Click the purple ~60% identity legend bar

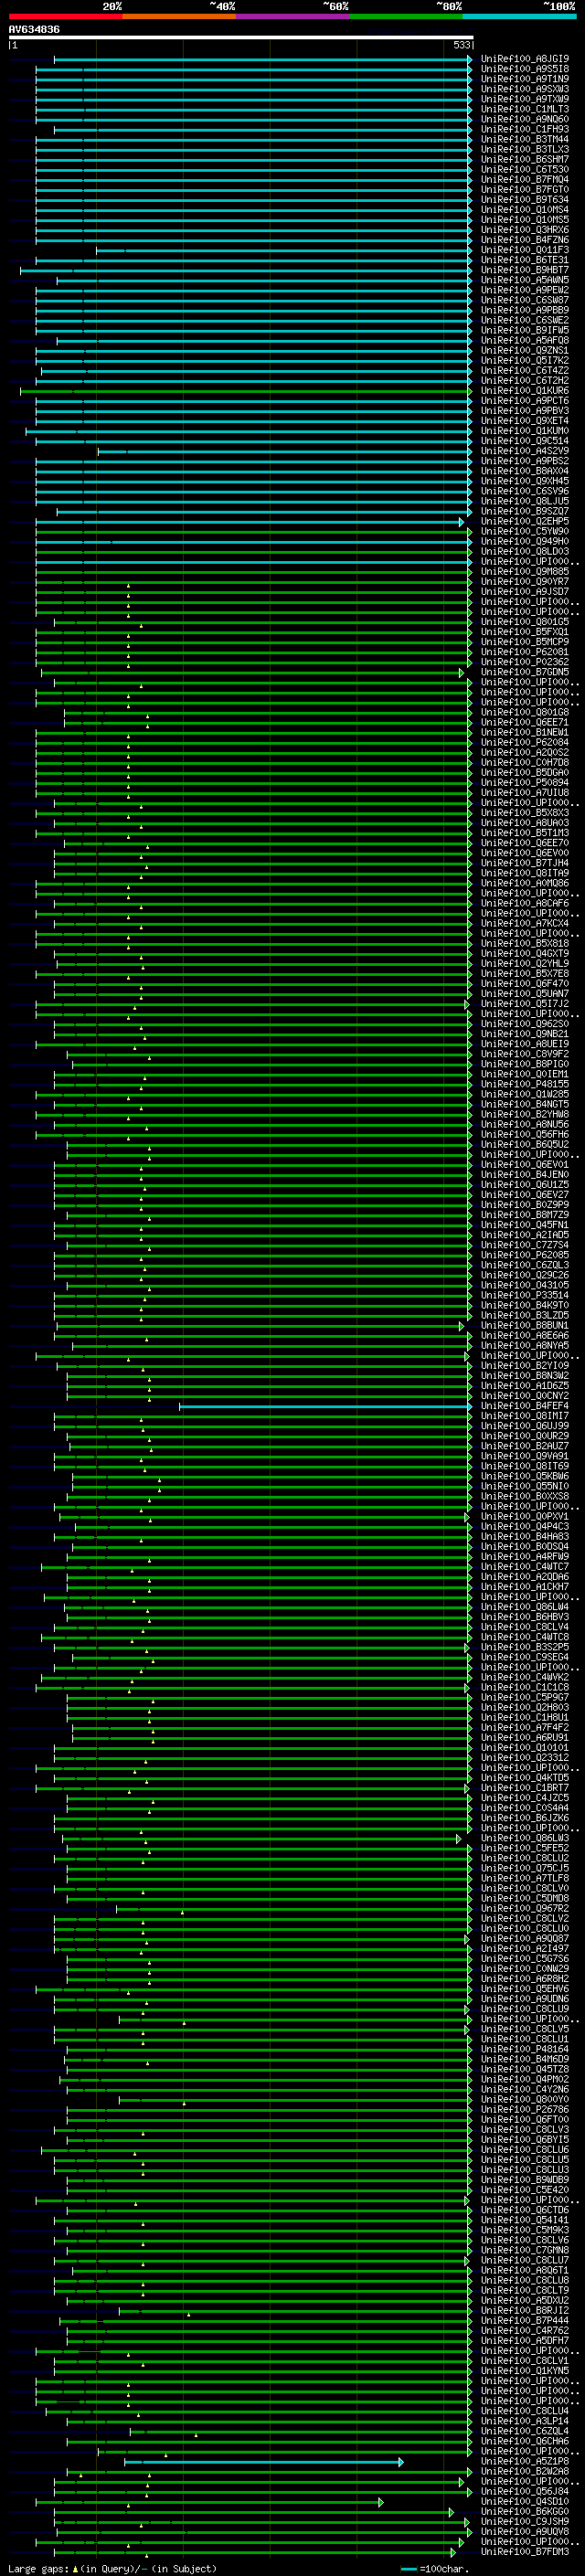coord(293,16)
